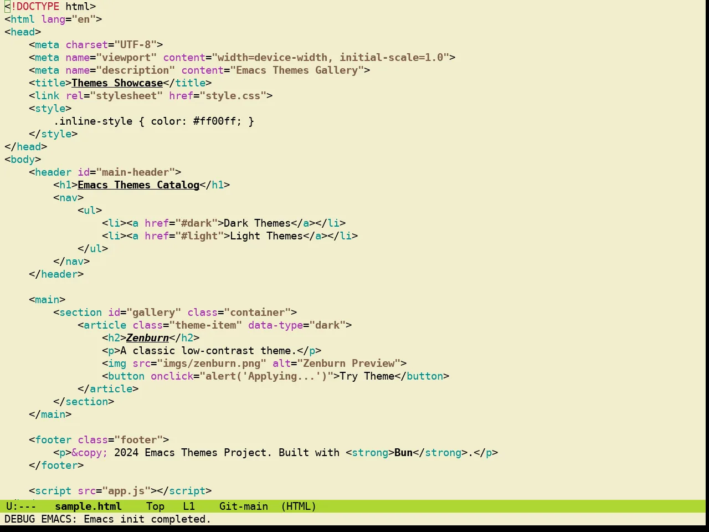Screen dimensions: 709x532
Task: Click the echo area message 'Emacs init completed.'
Action: point(147,519)
